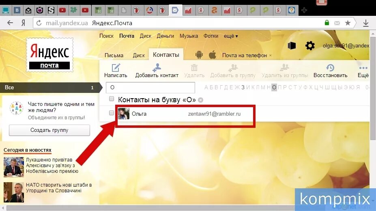The height and width of the screenshot is (211, 376).
Task: Click the green lock security icon
Action: tap(327, 23)
